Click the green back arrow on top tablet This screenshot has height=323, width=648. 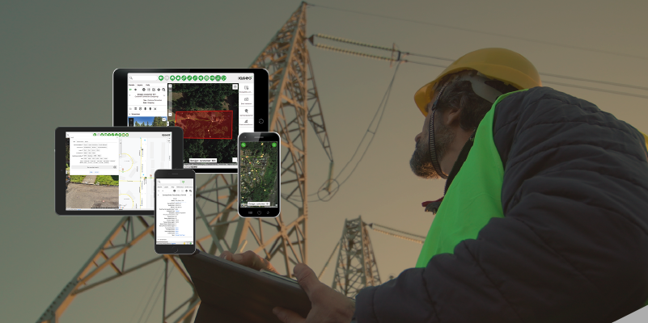161,78
